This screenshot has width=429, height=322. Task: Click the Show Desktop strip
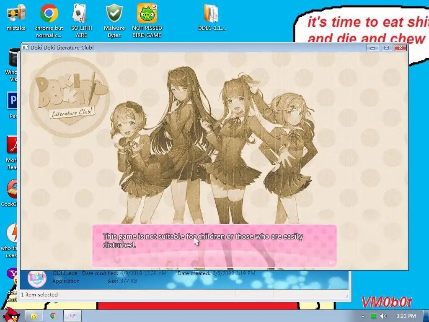click(x=426, y=316)
